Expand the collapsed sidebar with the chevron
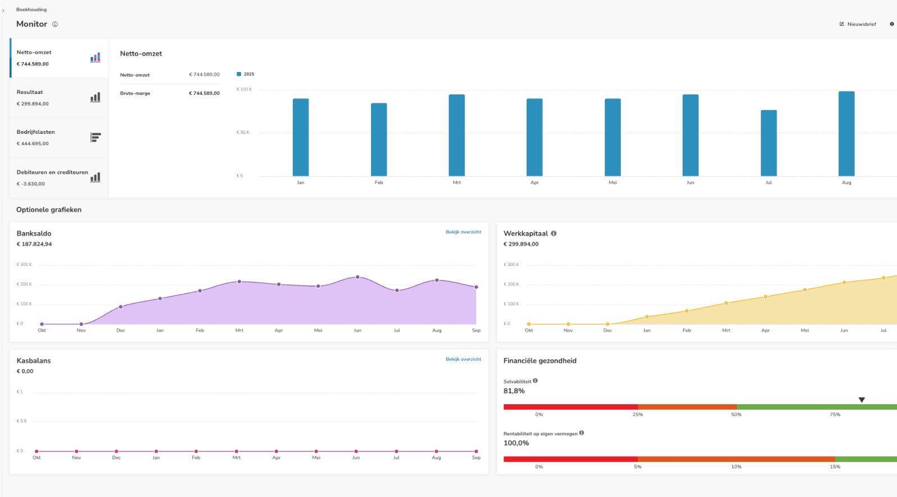Viewport: 897px width, 497px height. point(3,10)
